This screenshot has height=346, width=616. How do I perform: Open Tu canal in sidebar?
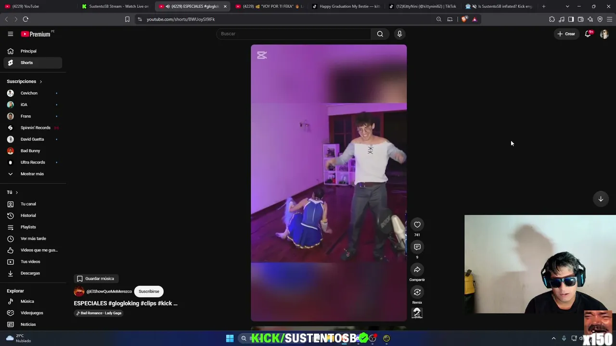point(33,204)
